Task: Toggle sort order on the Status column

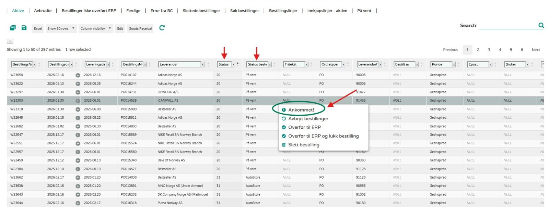Action: [x=238, y=64]
